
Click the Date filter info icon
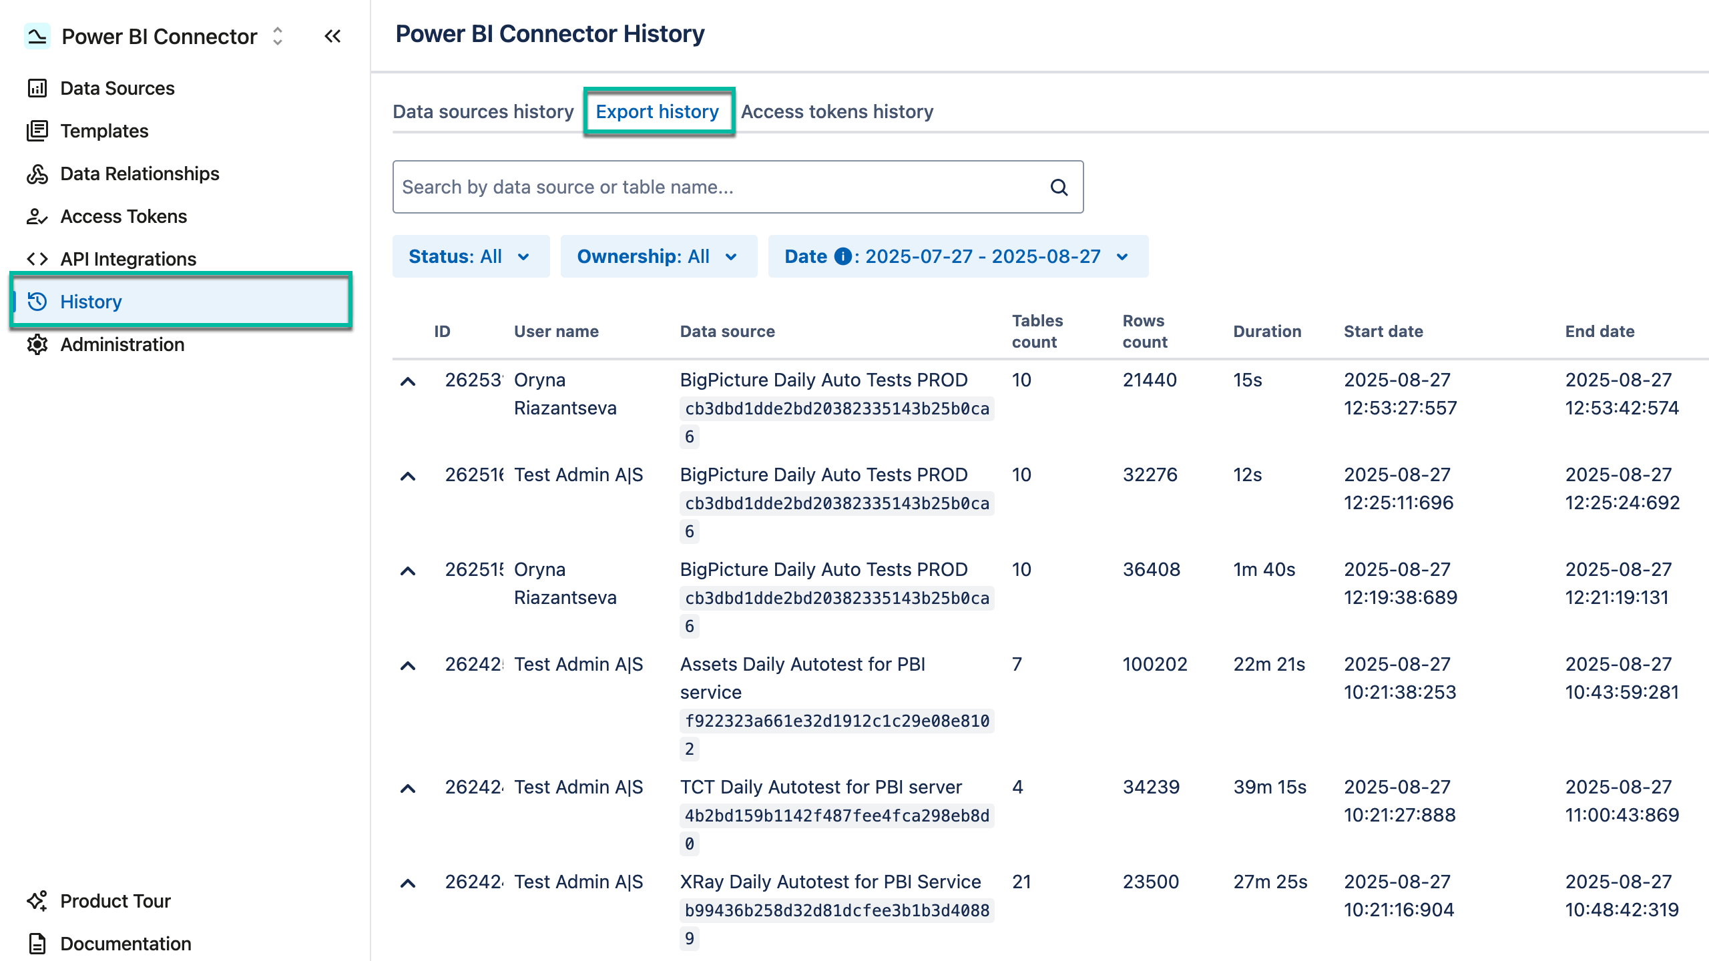click(842, 256)
